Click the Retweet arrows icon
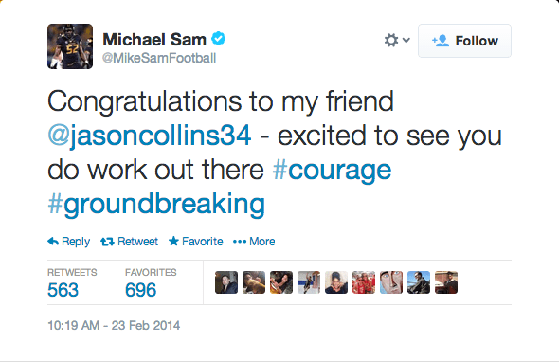This screenshot has width=559, height=362. point(107,242)
